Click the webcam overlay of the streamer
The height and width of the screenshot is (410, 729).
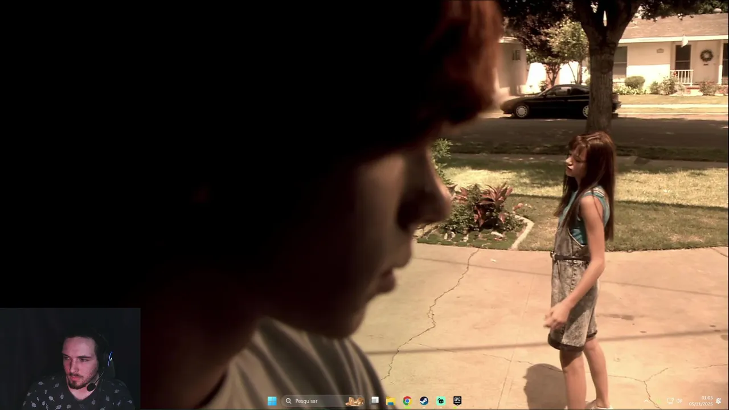[x=70, y=359]
